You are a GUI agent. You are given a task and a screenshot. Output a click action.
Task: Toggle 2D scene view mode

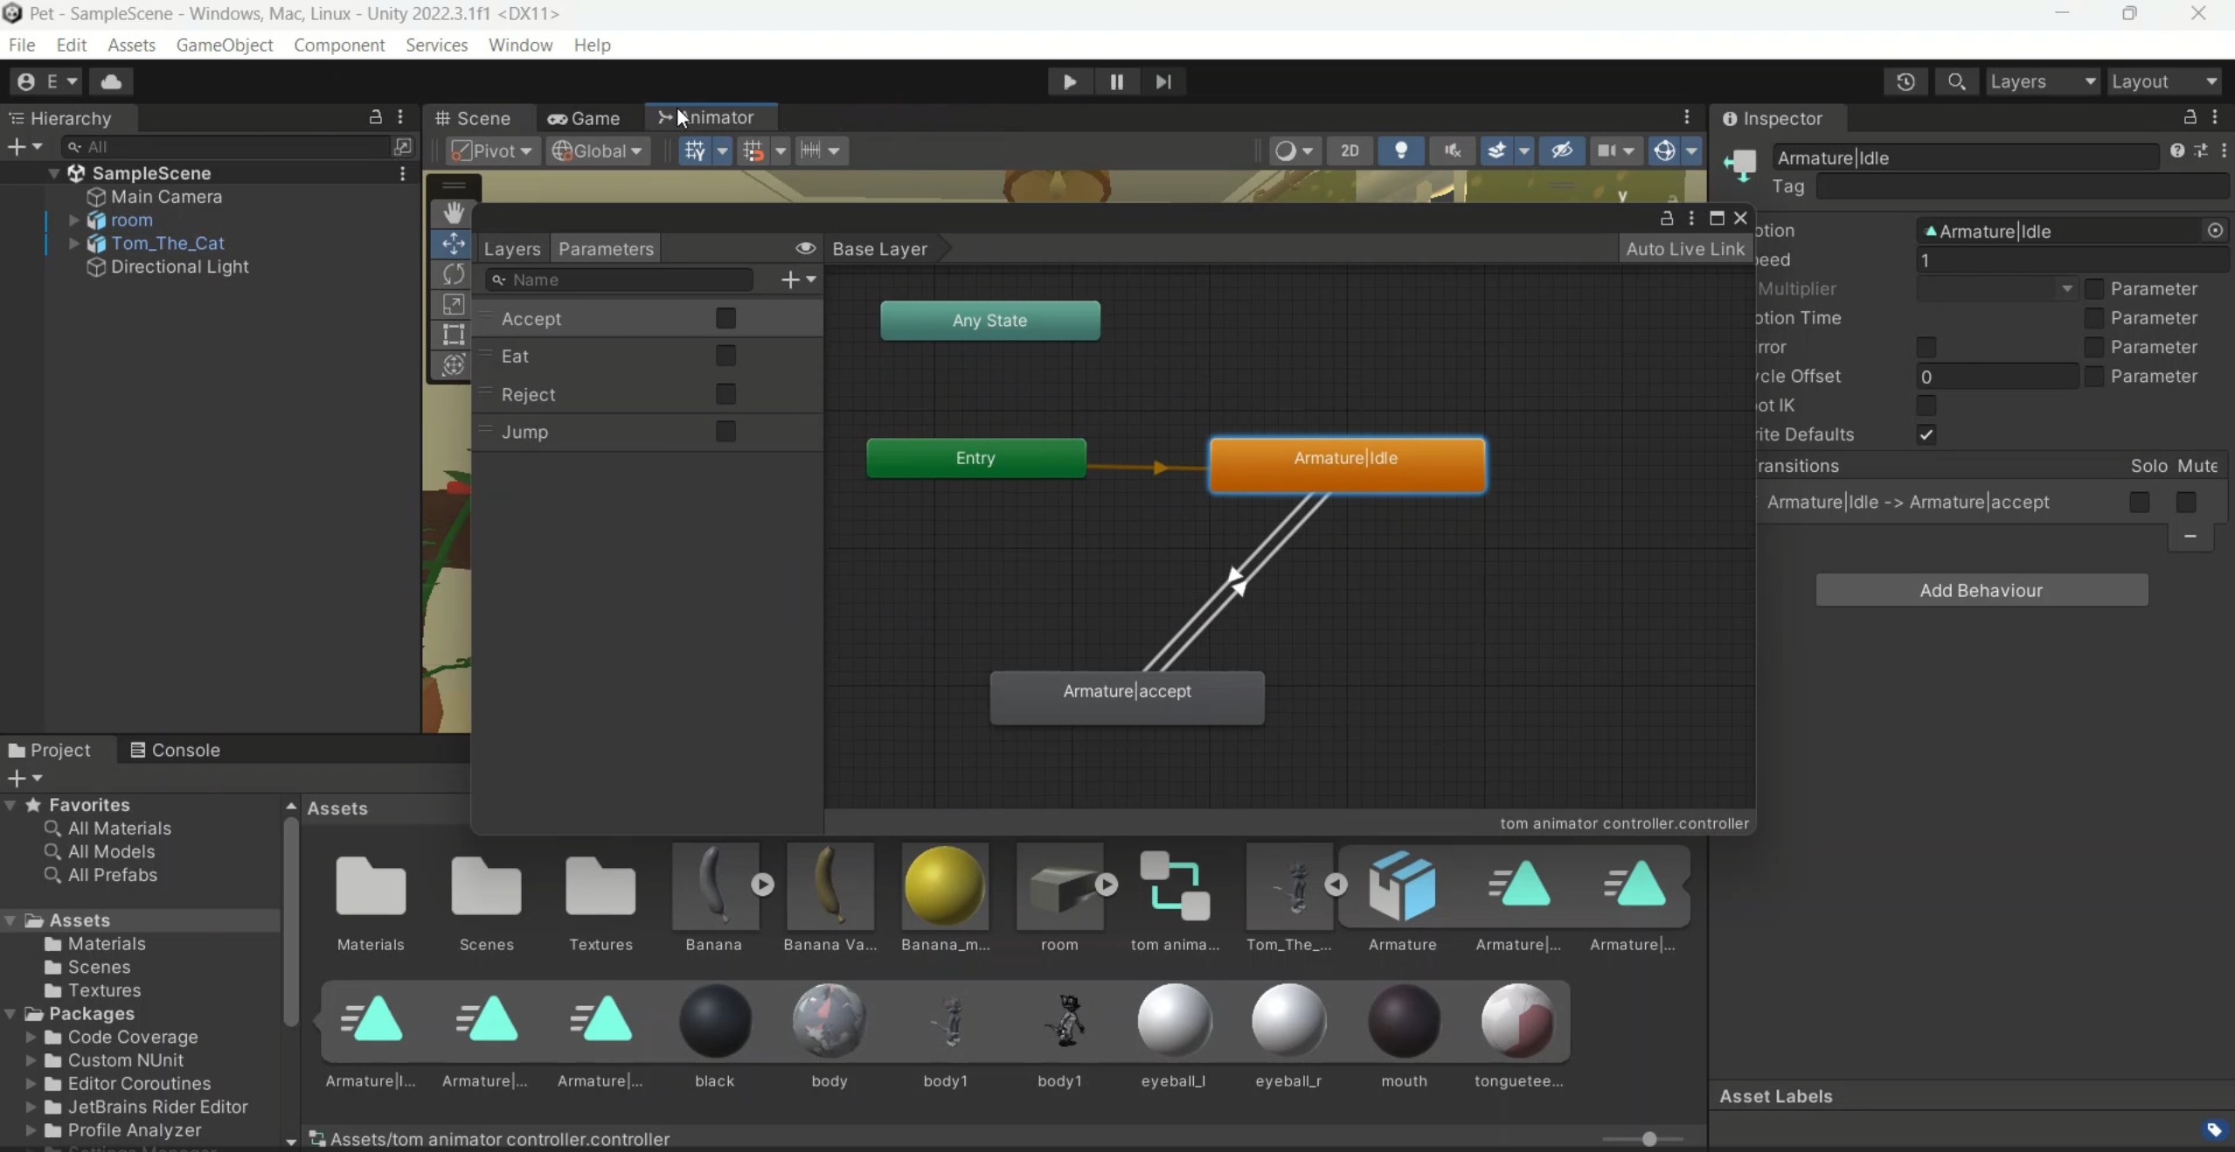click(x=1349, y=150)
